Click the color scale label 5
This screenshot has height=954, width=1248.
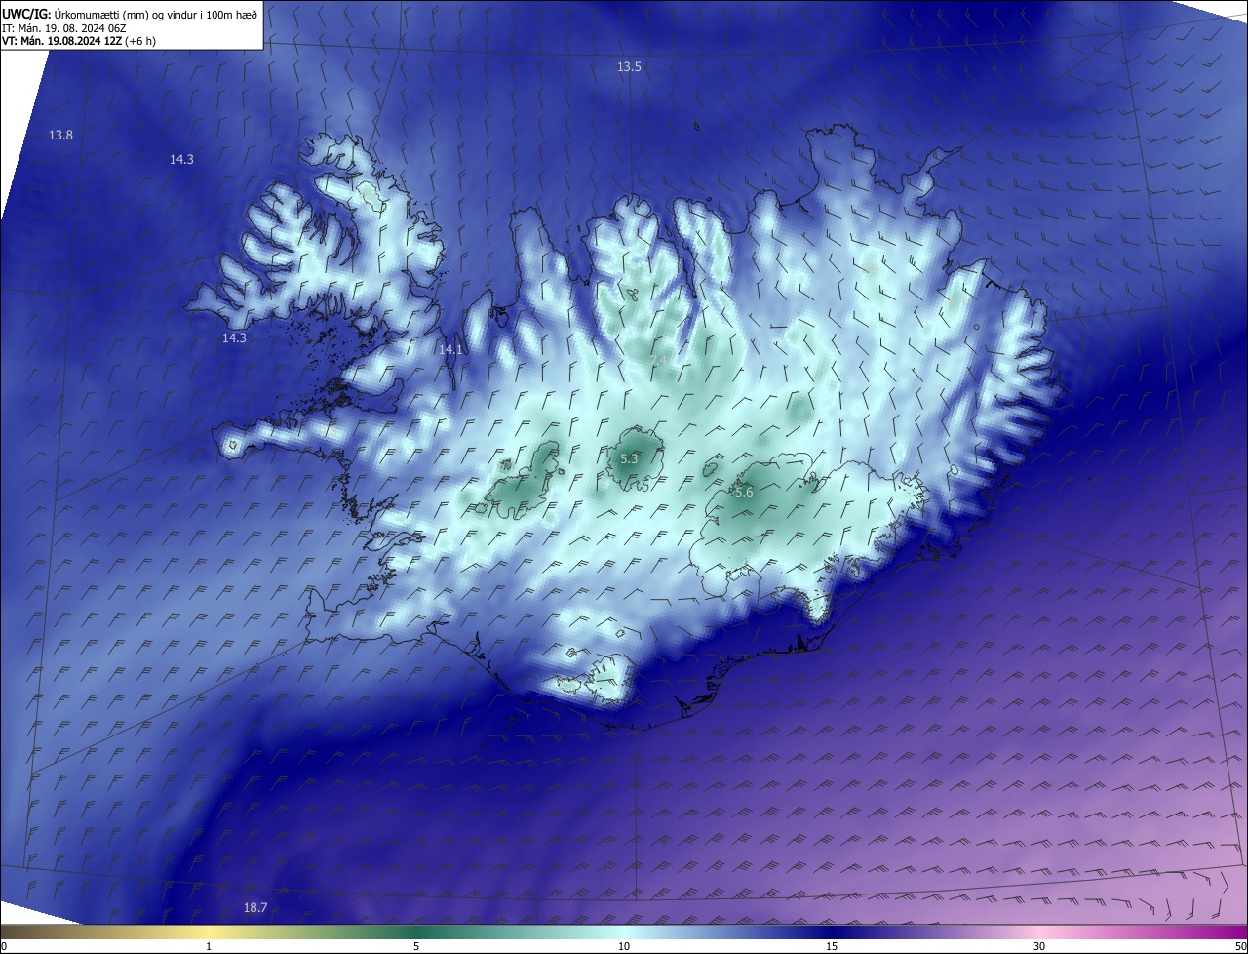click(x=416, y=946)
